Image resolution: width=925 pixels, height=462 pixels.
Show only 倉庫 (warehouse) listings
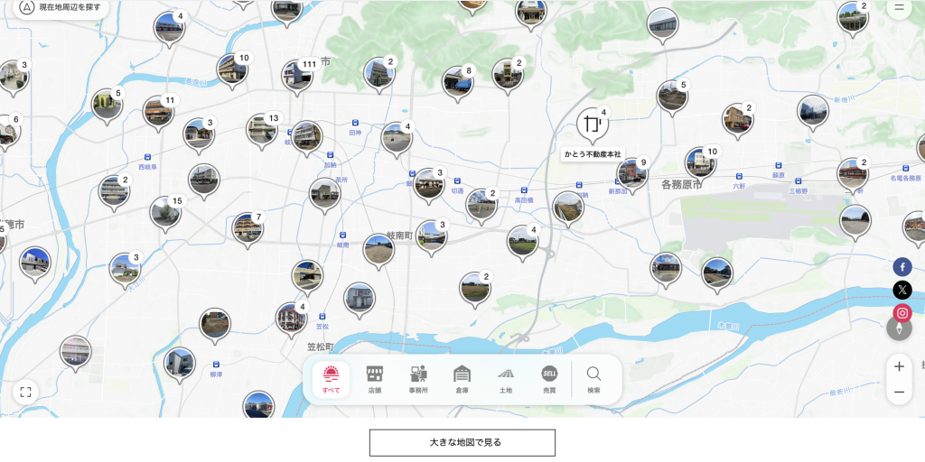point(462,379)
